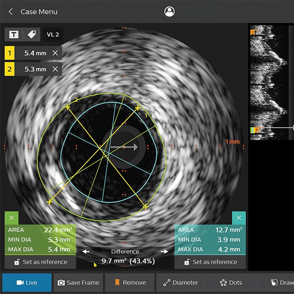This screenshot has width=294, height=294.
Task: Click green MAX DIA 5.4 mm value
Action: [59, 249]
